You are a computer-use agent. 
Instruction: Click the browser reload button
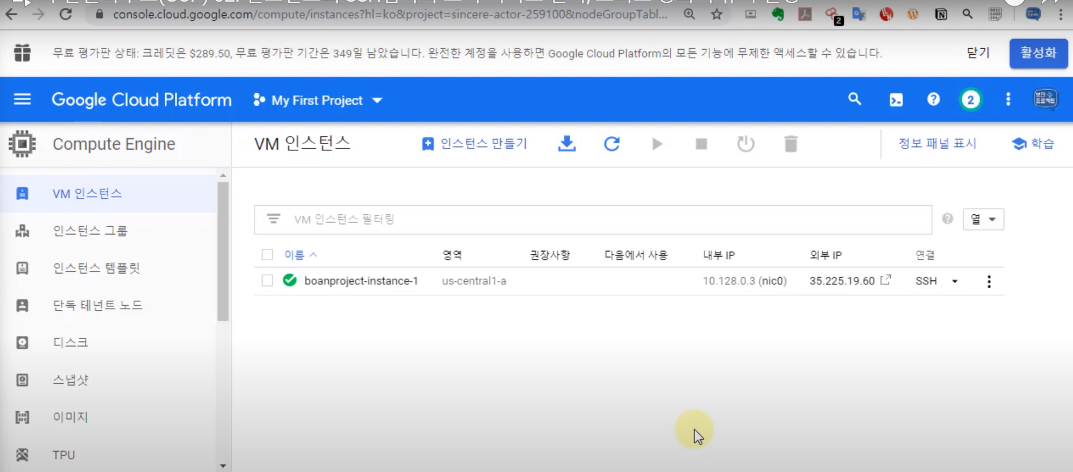(66, 14)
